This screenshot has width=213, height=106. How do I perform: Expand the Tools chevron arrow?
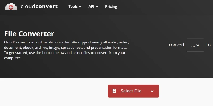(x=80, y=7)
